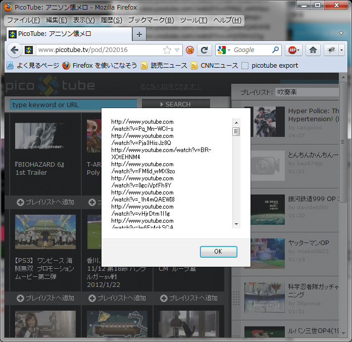Click inside the youtube URL list text

point(171,173)
